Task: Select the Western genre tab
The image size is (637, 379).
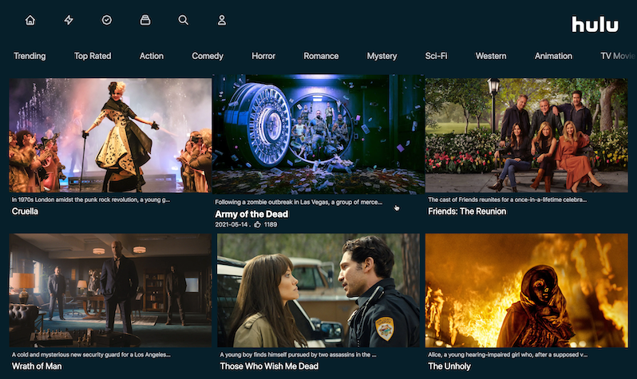Action: tap(491, 56)
